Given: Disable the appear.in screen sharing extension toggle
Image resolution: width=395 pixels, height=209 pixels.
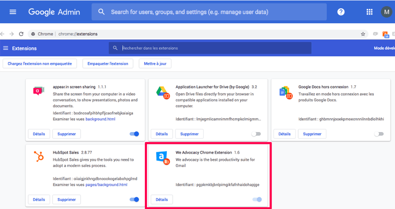Looking at the screenshot, I should coord(134,134).
